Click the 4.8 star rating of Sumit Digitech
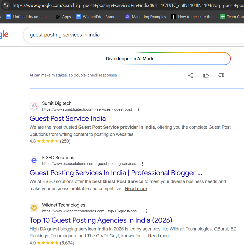The height and width of the screenshot is (245, 244). coord(50,141)
